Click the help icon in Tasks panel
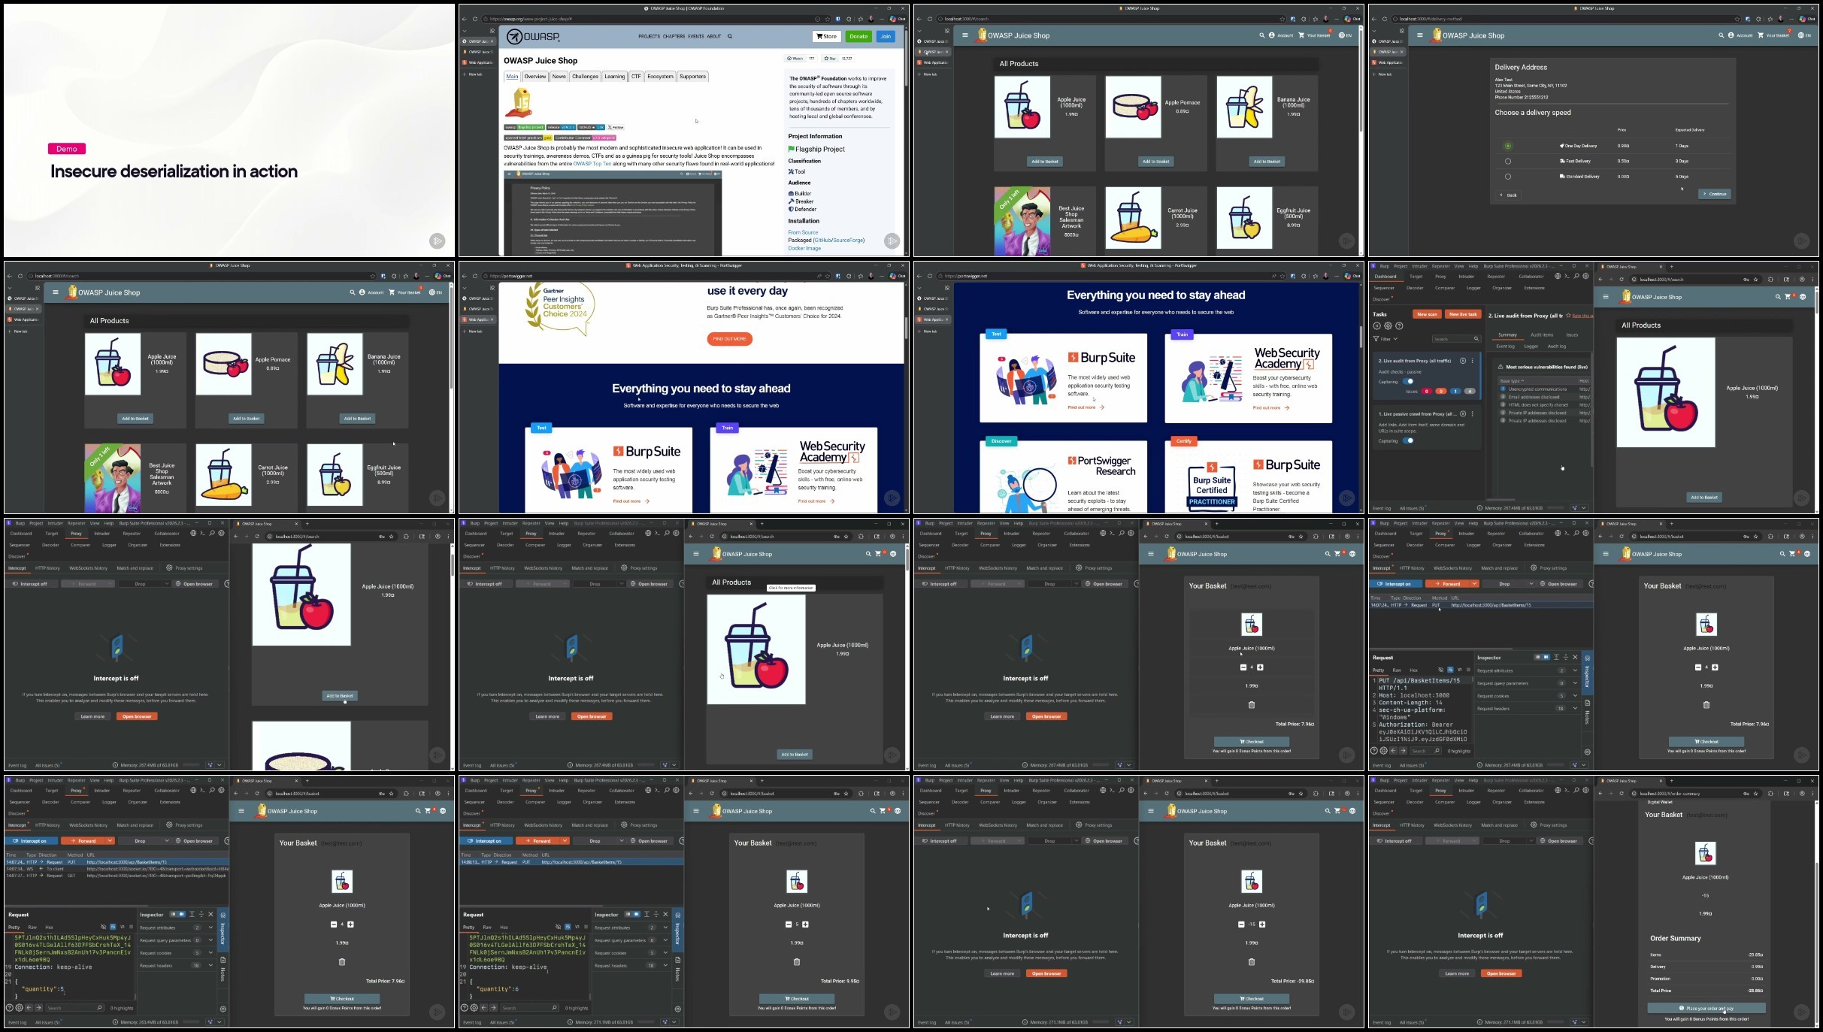The height and width of the screenshot is (1032, 1823). [x=1399, y=326]
